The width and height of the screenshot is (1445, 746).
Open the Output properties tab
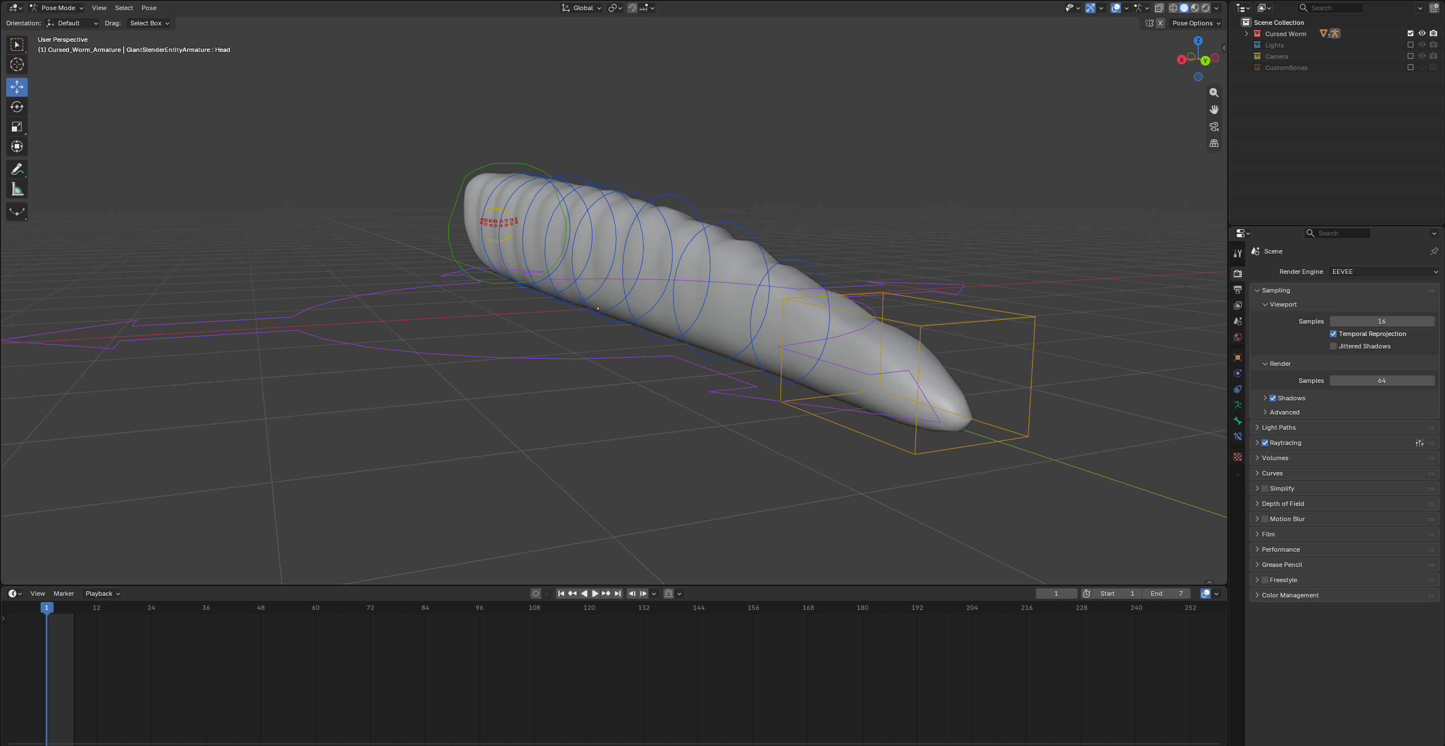pyautogui.click(x=1237, y=290)
